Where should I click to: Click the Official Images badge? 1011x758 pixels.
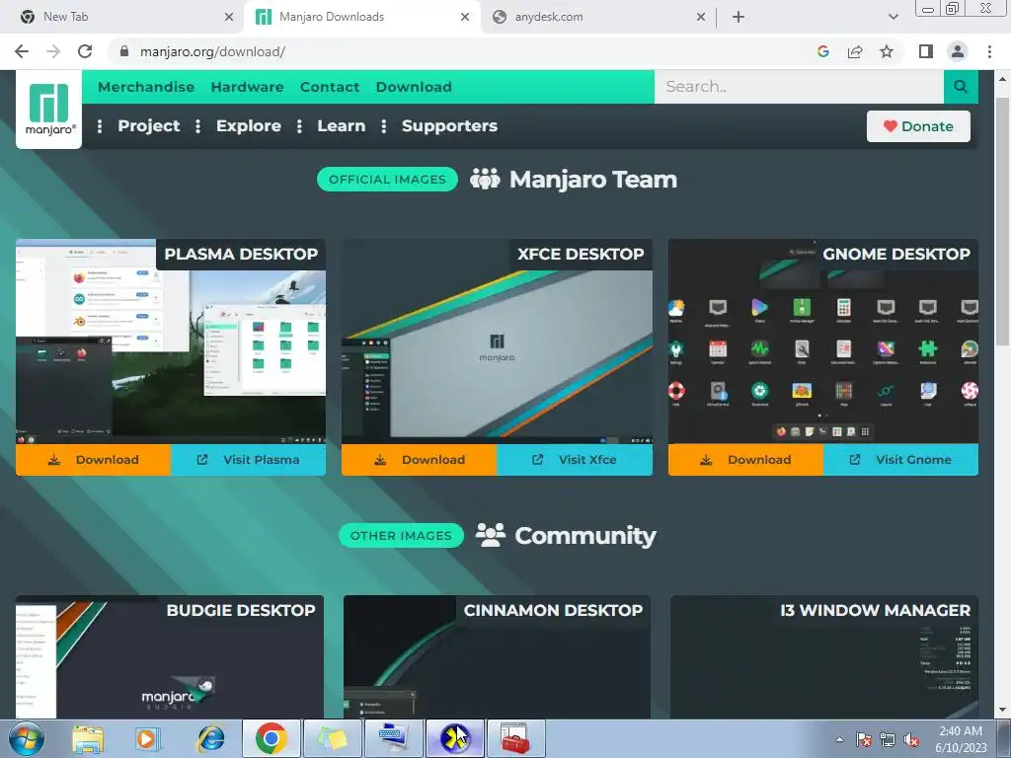(387, 180)
